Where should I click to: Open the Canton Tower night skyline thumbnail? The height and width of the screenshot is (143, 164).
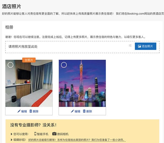[x=82, y=83]
